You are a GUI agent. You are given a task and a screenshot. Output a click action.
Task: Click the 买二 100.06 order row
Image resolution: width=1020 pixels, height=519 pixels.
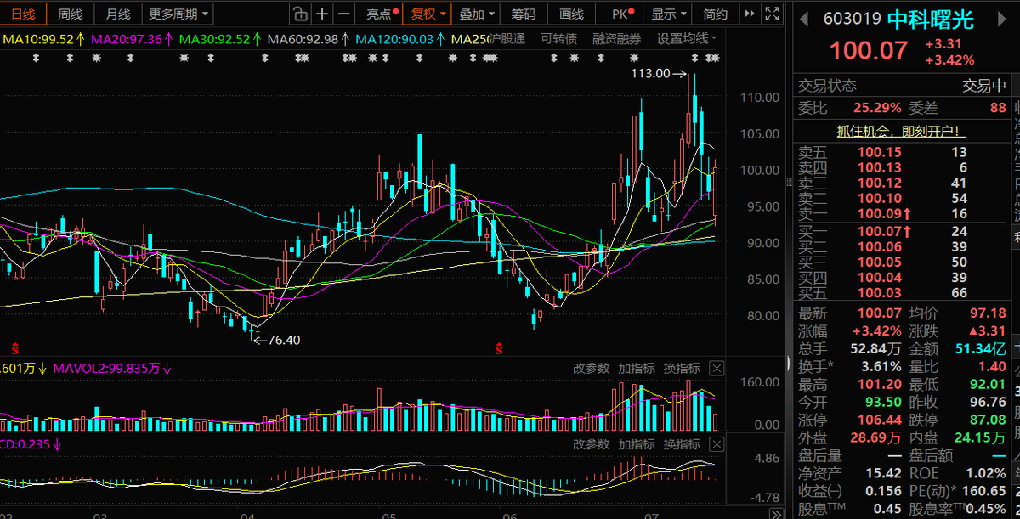tap(900, 246)
